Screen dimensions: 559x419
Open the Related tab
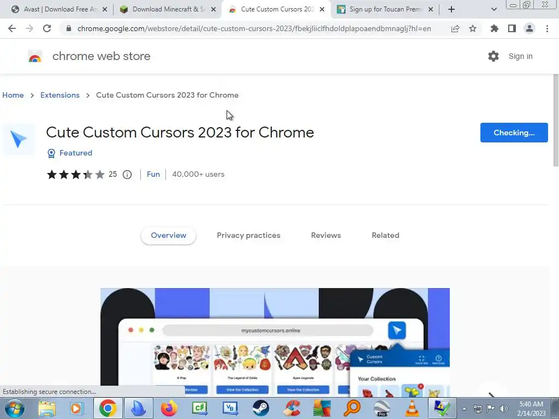point(385,236)
